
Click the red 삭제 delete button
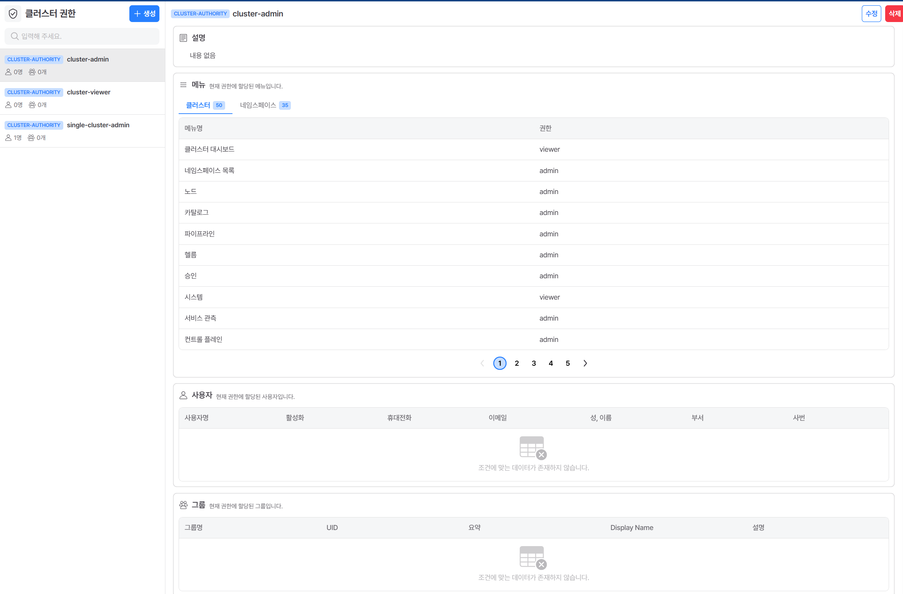(894, 14)
